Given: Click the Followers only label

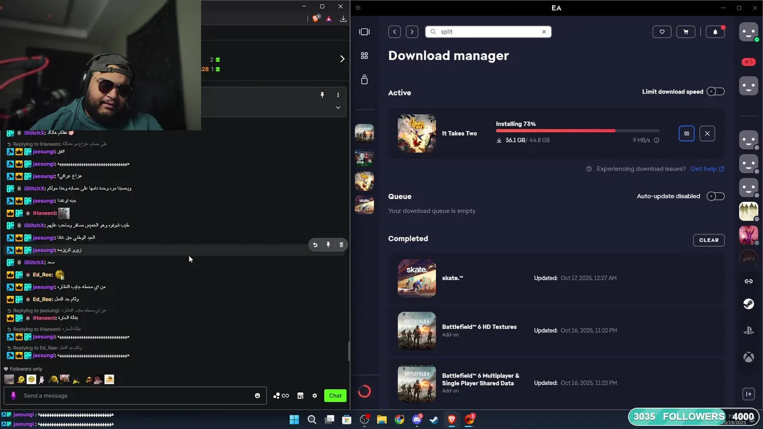Looking at the screenshot, I should (26, 369).
